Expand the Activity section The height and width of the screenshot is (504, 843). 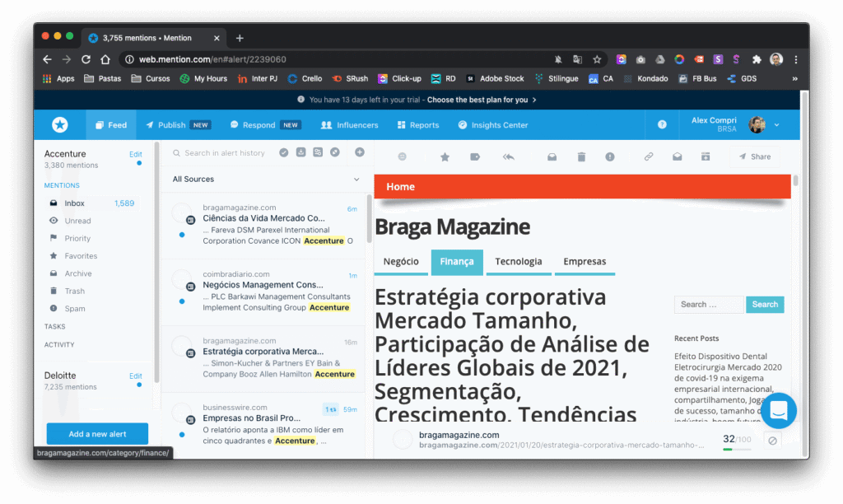(59, 345)
